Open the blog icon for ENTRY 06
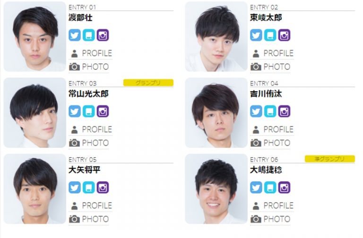This screenshot has width=363, height=238. tap(270, 187)
